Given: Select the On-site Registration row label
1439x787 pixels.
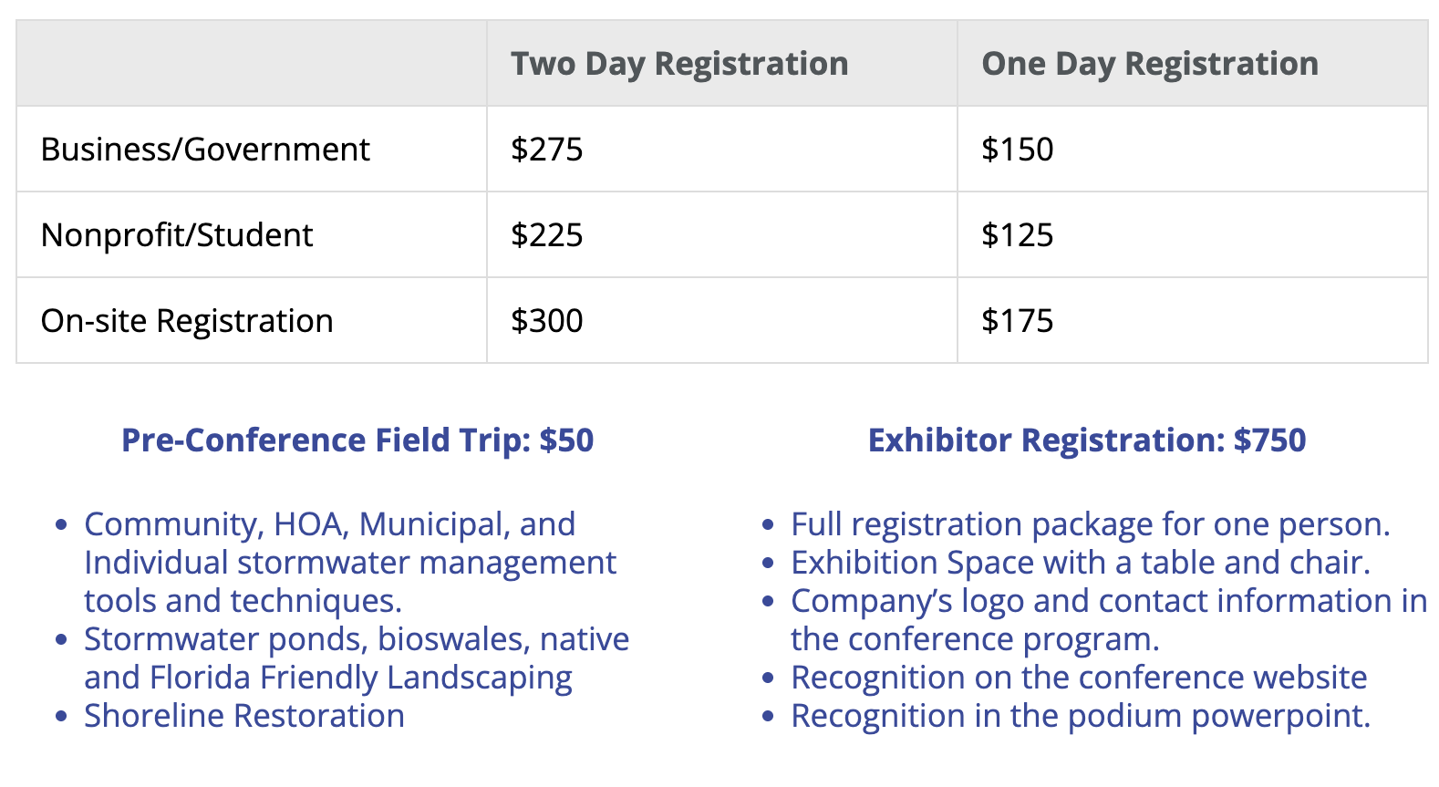Looking at the screenshot, I should click(x=187, y=321).
